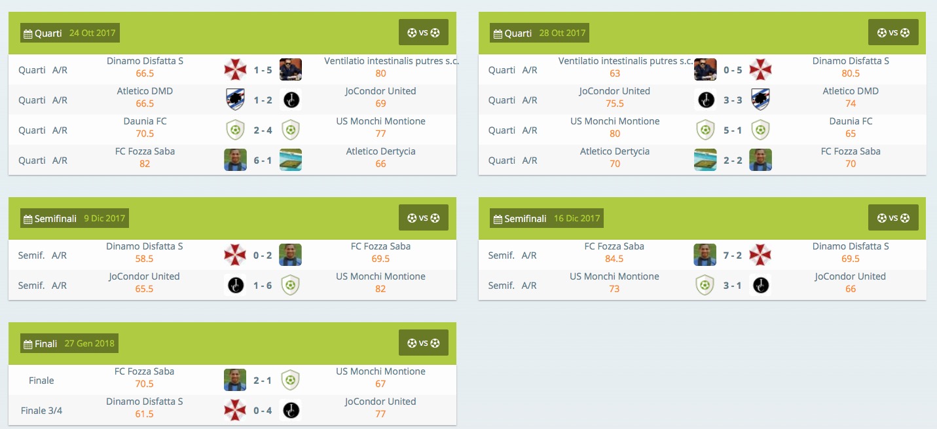Viewport: 937px width, 429px height.
Task: Click Daunia FC shield icon in 24 Ott quarti
Action: click(x=235, y=130)
